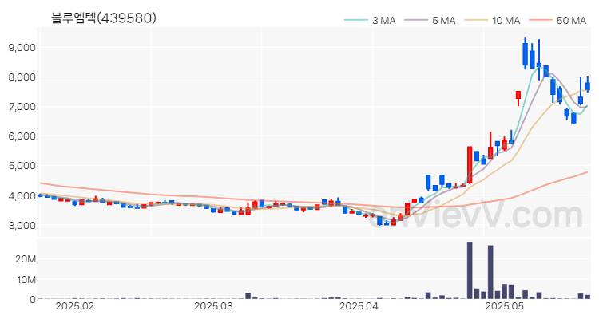The image size is (599, 319).
Task: Click the second-tallest volume bar near 2025.05
Action: click(490, 272)
